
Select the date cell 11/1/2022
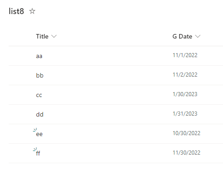tap(185, 55)
